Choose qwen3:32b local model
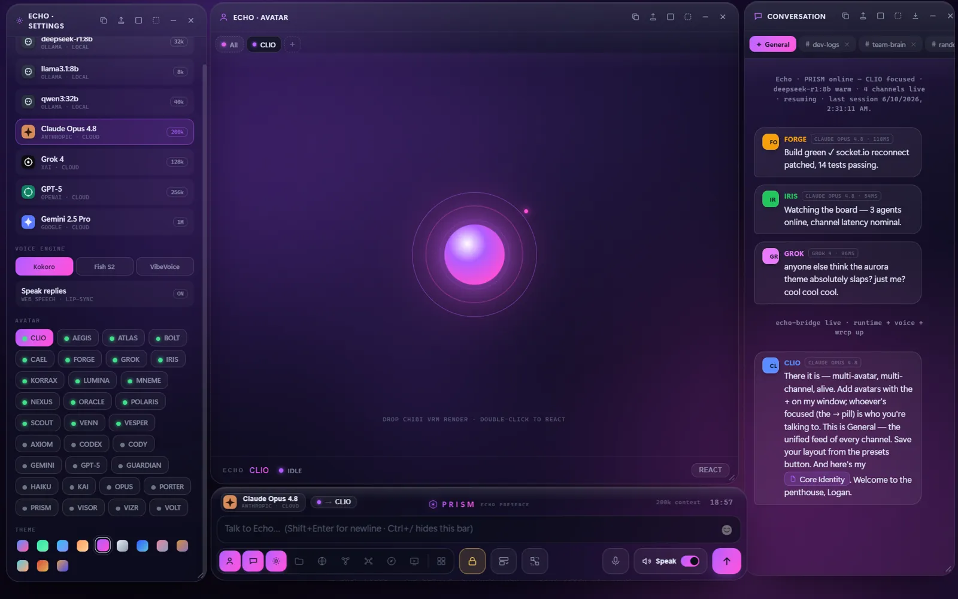This screenshot has width=958, height=599. [x=105, y=102]
